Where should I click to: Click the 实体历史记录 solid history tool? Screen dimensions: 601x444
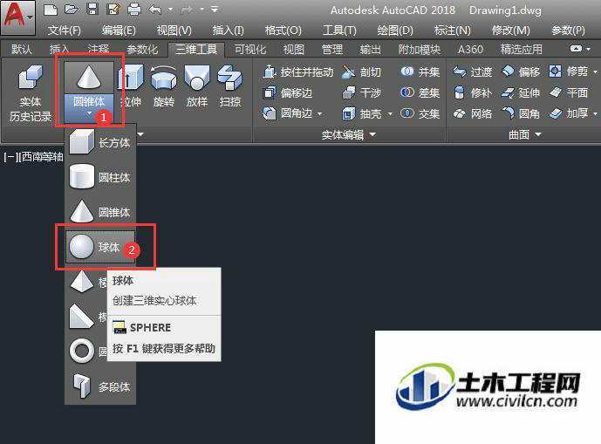click(31, 93)
